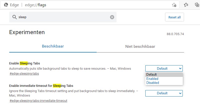Viewport: 200px width, 105px height.
Task: Clear the flags search with X icon
Action: [112, 17]
